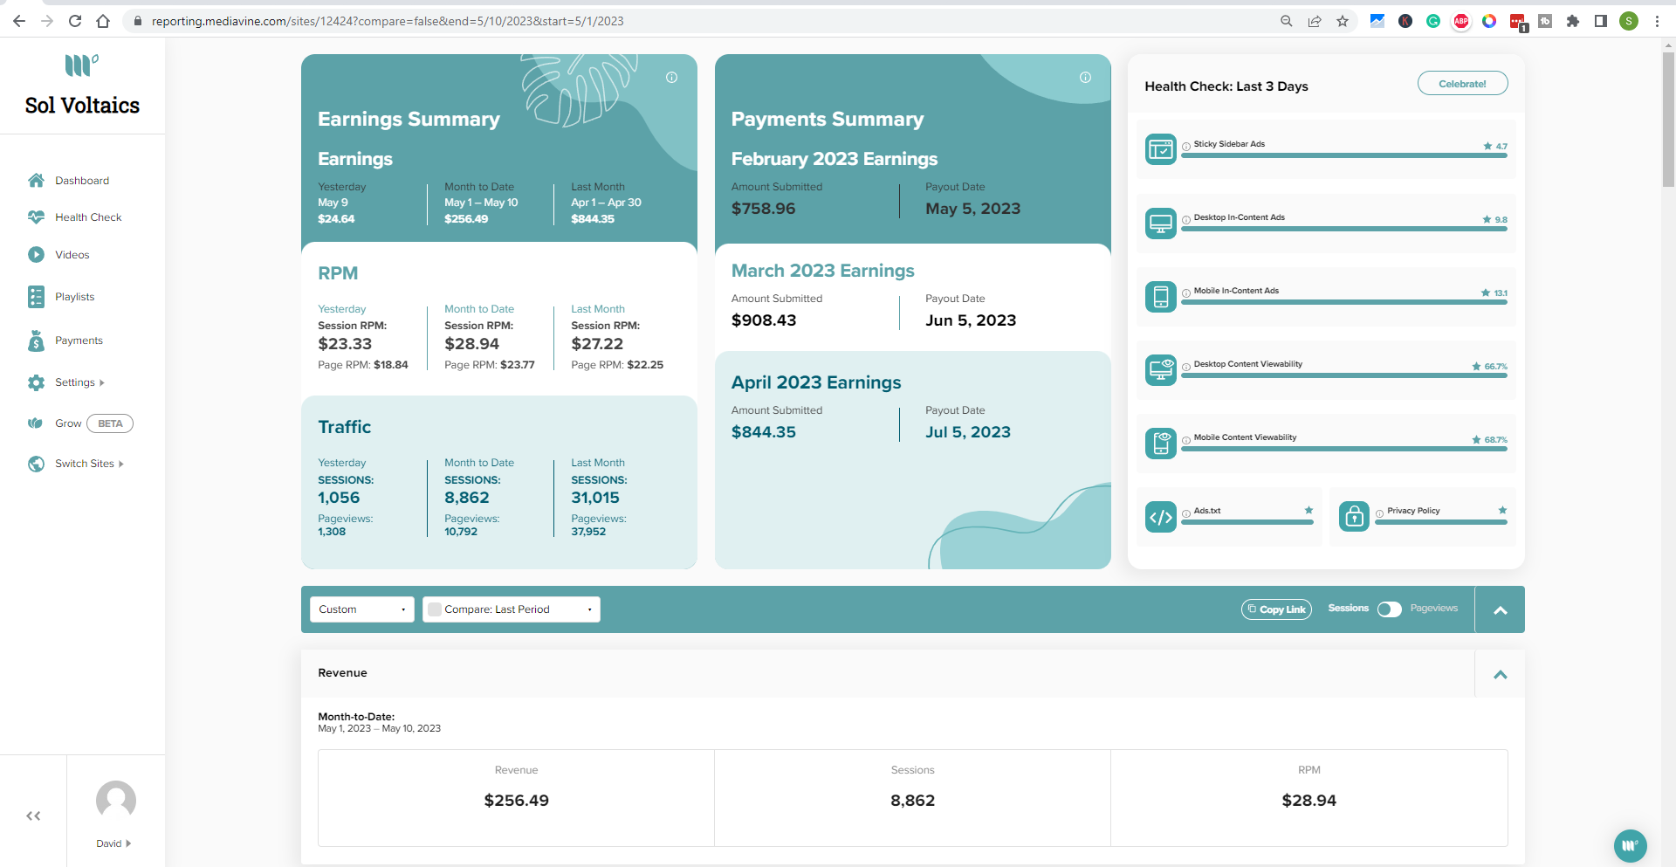This screenshot has width=1676, height=867.
Task: Expand the Settings submenu
Action: (x=102, y=382)
